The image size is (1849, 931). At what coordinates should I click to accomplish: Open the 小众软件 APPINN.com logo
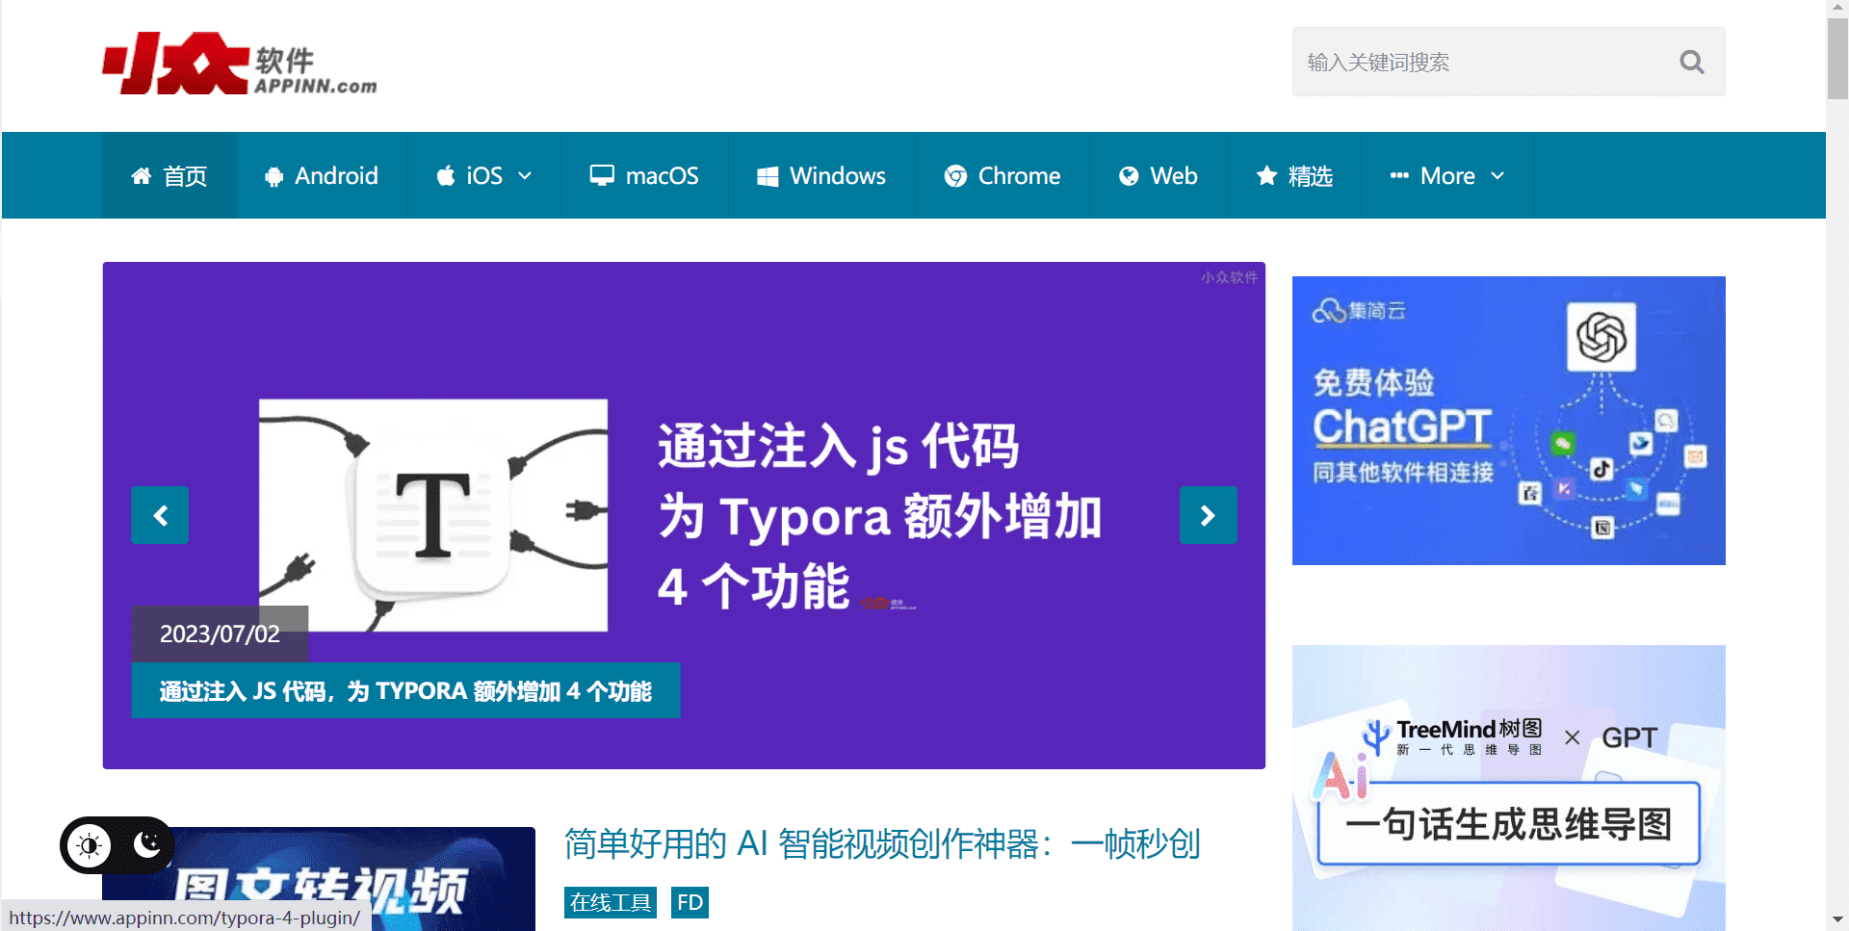click(x=240, y=64)
